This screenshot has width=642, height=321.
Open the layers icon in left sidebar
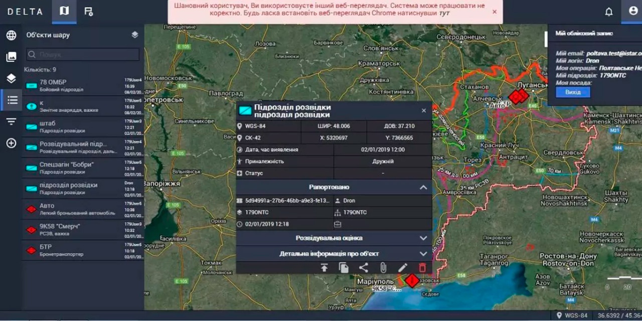[11, 79]
